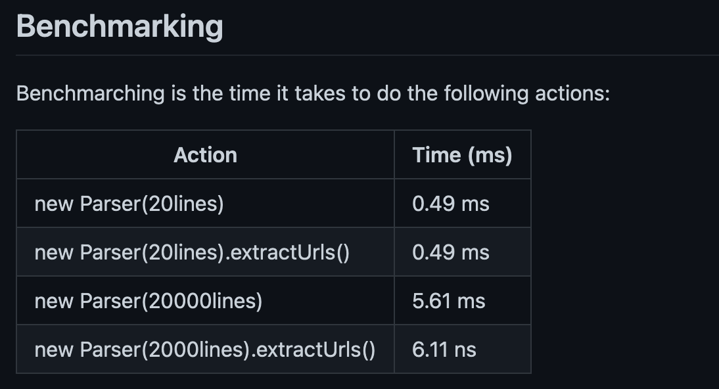Click 0.49 ms beside new Parser(20lines)

(451, 204)
